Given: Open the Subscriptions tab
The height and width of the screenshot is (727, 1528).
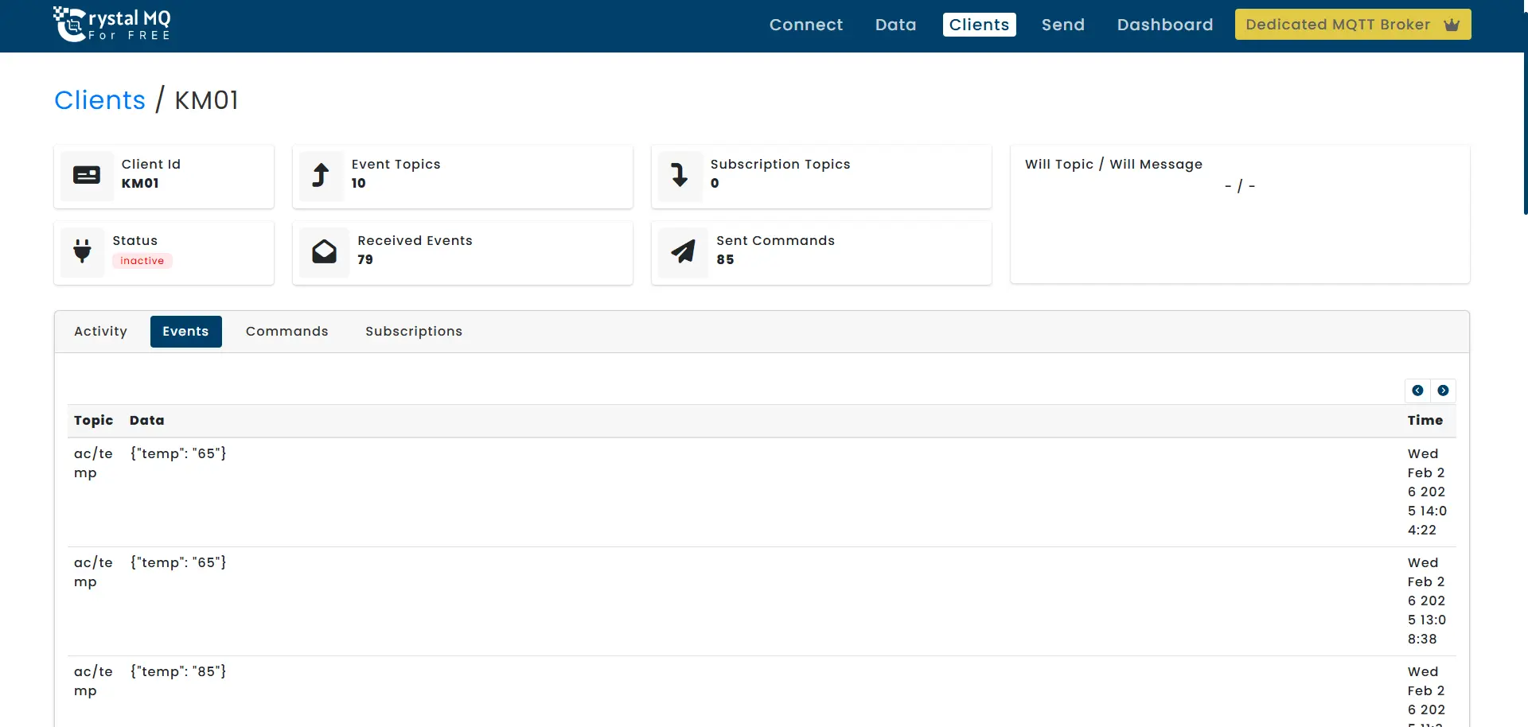Looking at the screenshot, I should [x=414, y=332].
